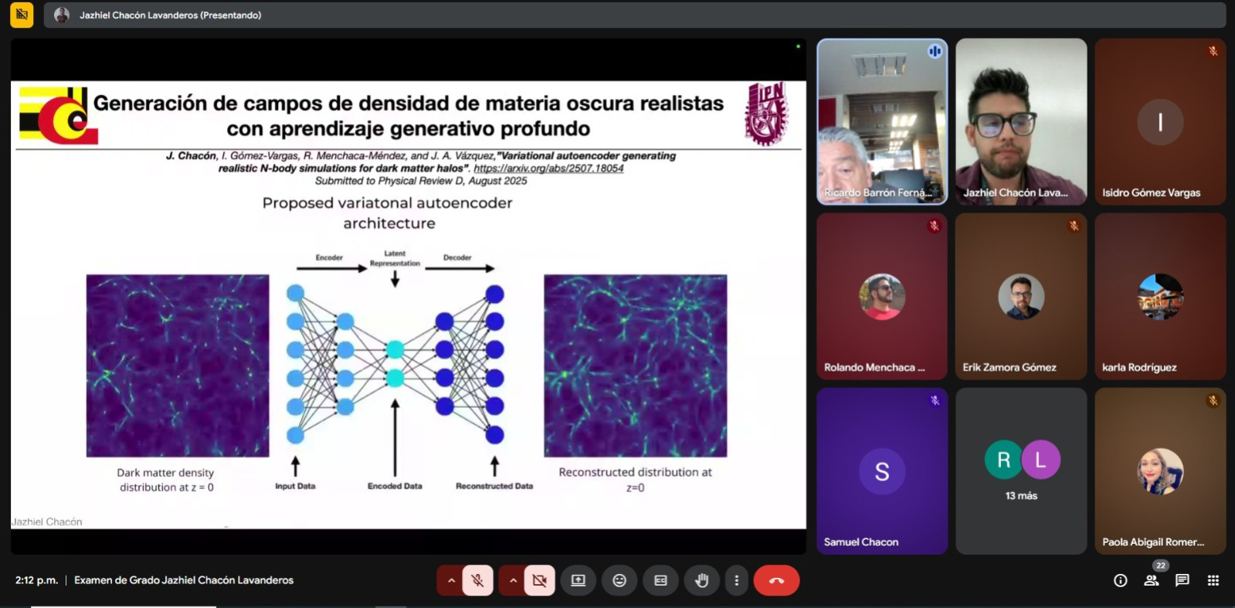
Task: Open the chat panel
Action: 1182,580
